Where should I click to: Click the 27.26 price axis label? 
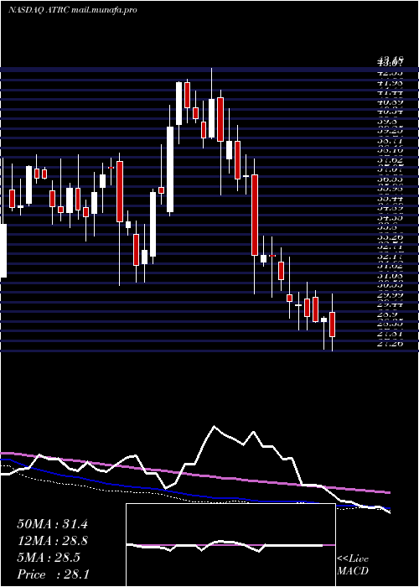pyautogui.click(x=390, y=344)
